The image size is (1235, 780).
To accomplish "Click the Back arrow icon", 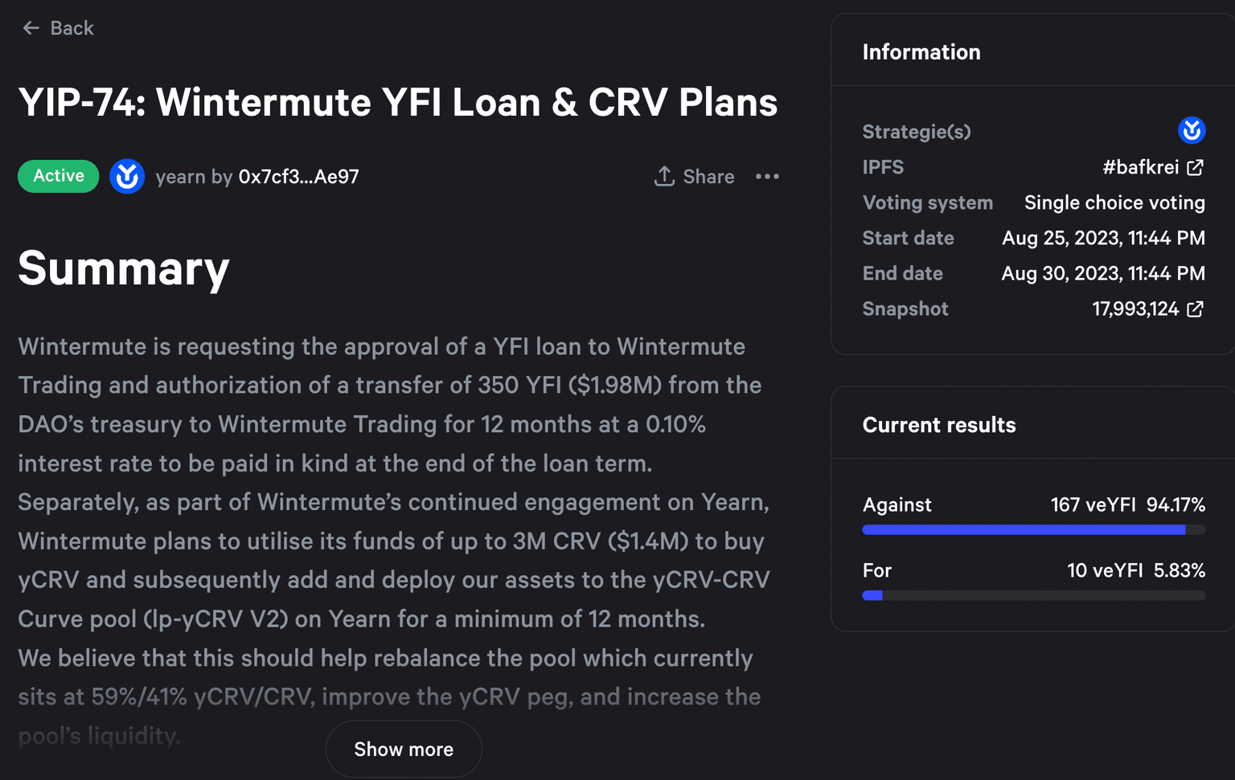I will (31, 28).
